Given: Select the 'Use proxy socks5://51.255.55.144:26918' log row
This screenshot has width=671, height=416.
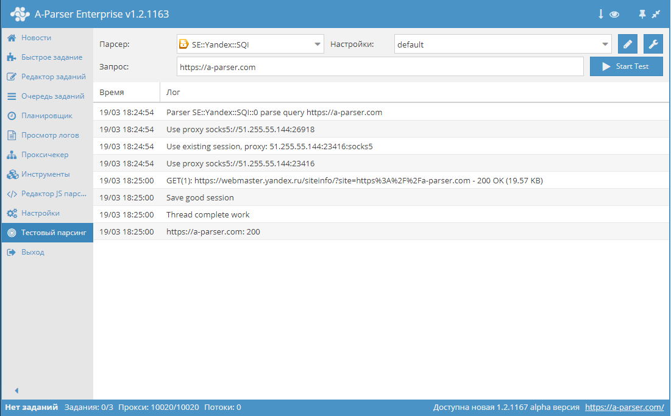Looking at the screenshot, I should pyautogui.click(x=381, y=129).
